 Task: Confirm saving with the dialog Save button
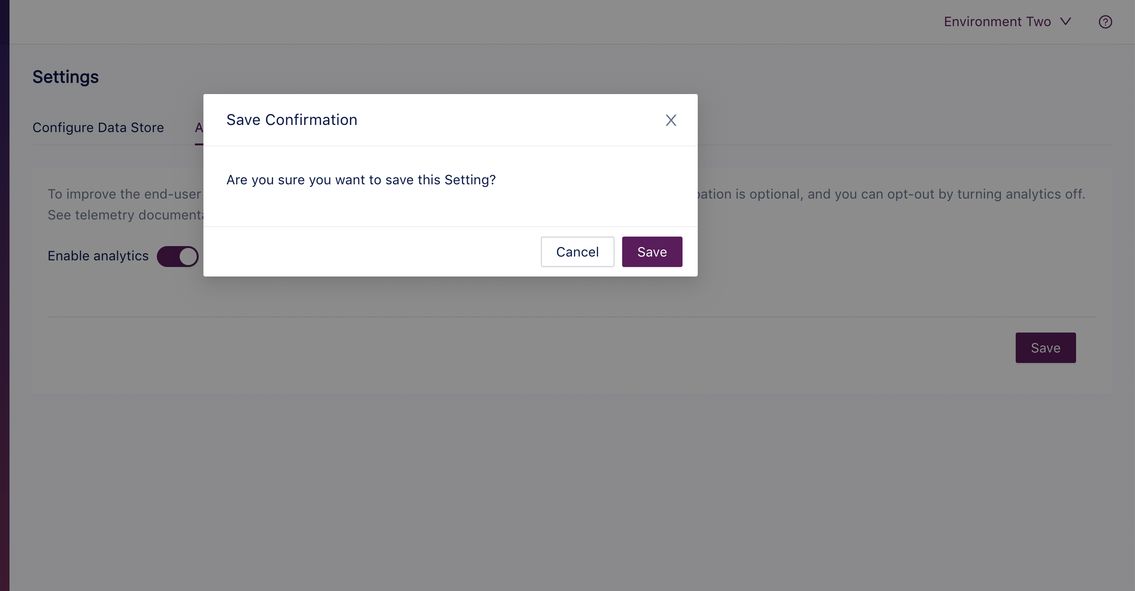pos(652,252)
